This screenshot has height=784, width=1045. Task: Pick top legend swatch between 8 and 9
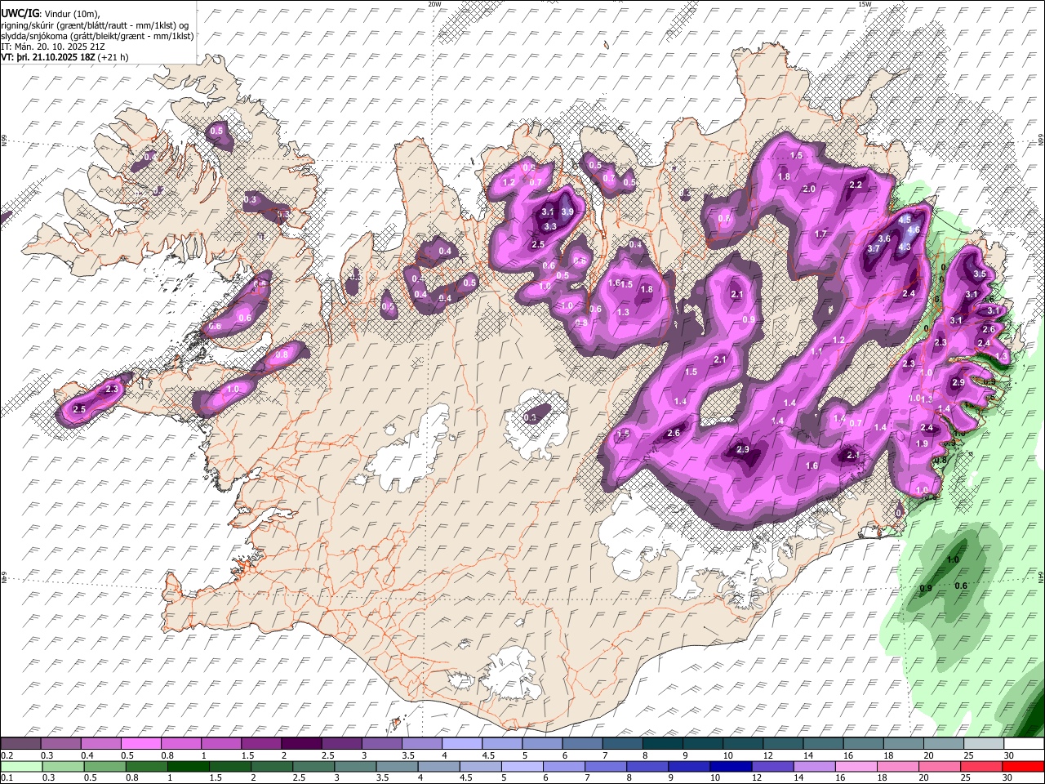(x=662, y=744)
